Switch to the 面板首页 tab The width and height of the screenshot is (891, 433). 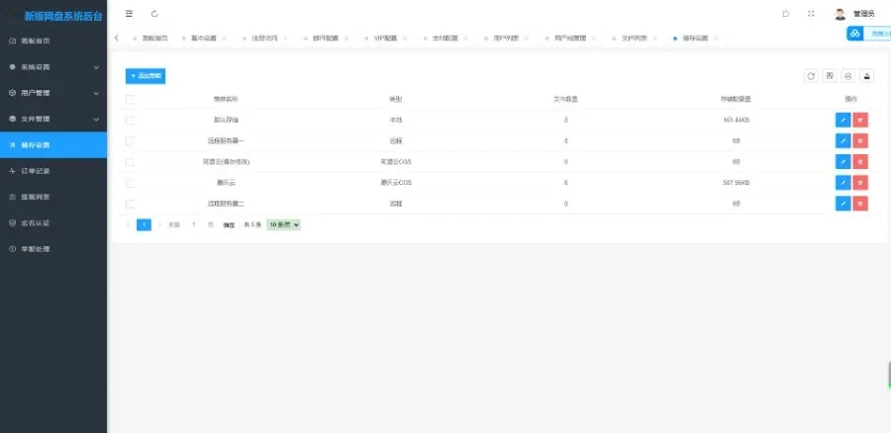(x=154, y=38)
